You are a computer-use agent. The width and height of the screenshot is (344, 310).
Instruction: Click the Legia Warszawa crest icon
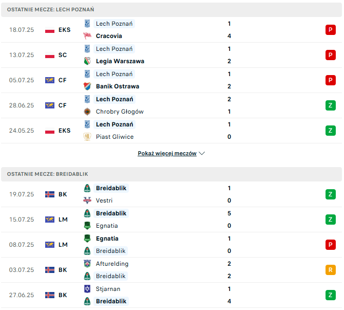click(87, 61)
